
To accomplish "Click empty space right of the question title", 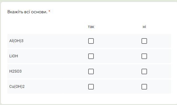I will [113, 12].
